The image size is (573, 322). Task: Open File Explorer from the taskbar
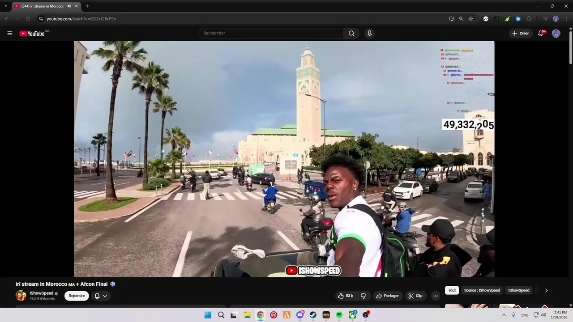pyautogui.click(x=247, y=315)
